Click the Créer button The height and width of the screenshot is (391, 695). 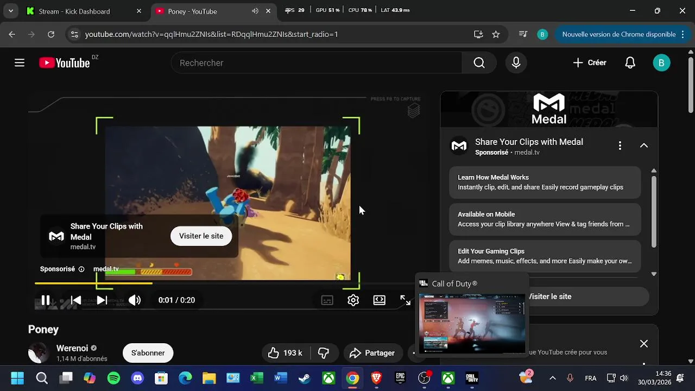pyautogui.click(x=590, y=63)
